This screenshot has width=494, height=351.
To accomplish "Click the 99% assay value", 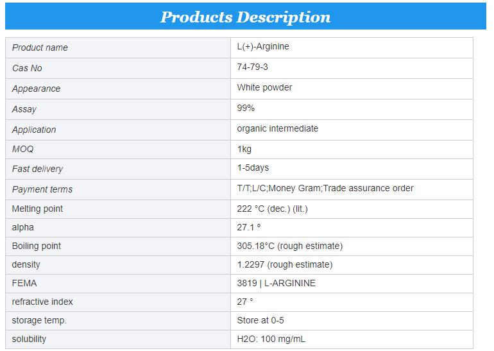I will point(246,108).
